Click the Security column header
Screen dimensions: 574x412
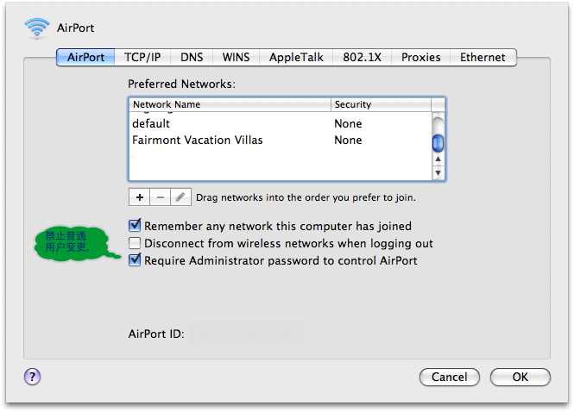pyautogui.click(x=381, y=104)
